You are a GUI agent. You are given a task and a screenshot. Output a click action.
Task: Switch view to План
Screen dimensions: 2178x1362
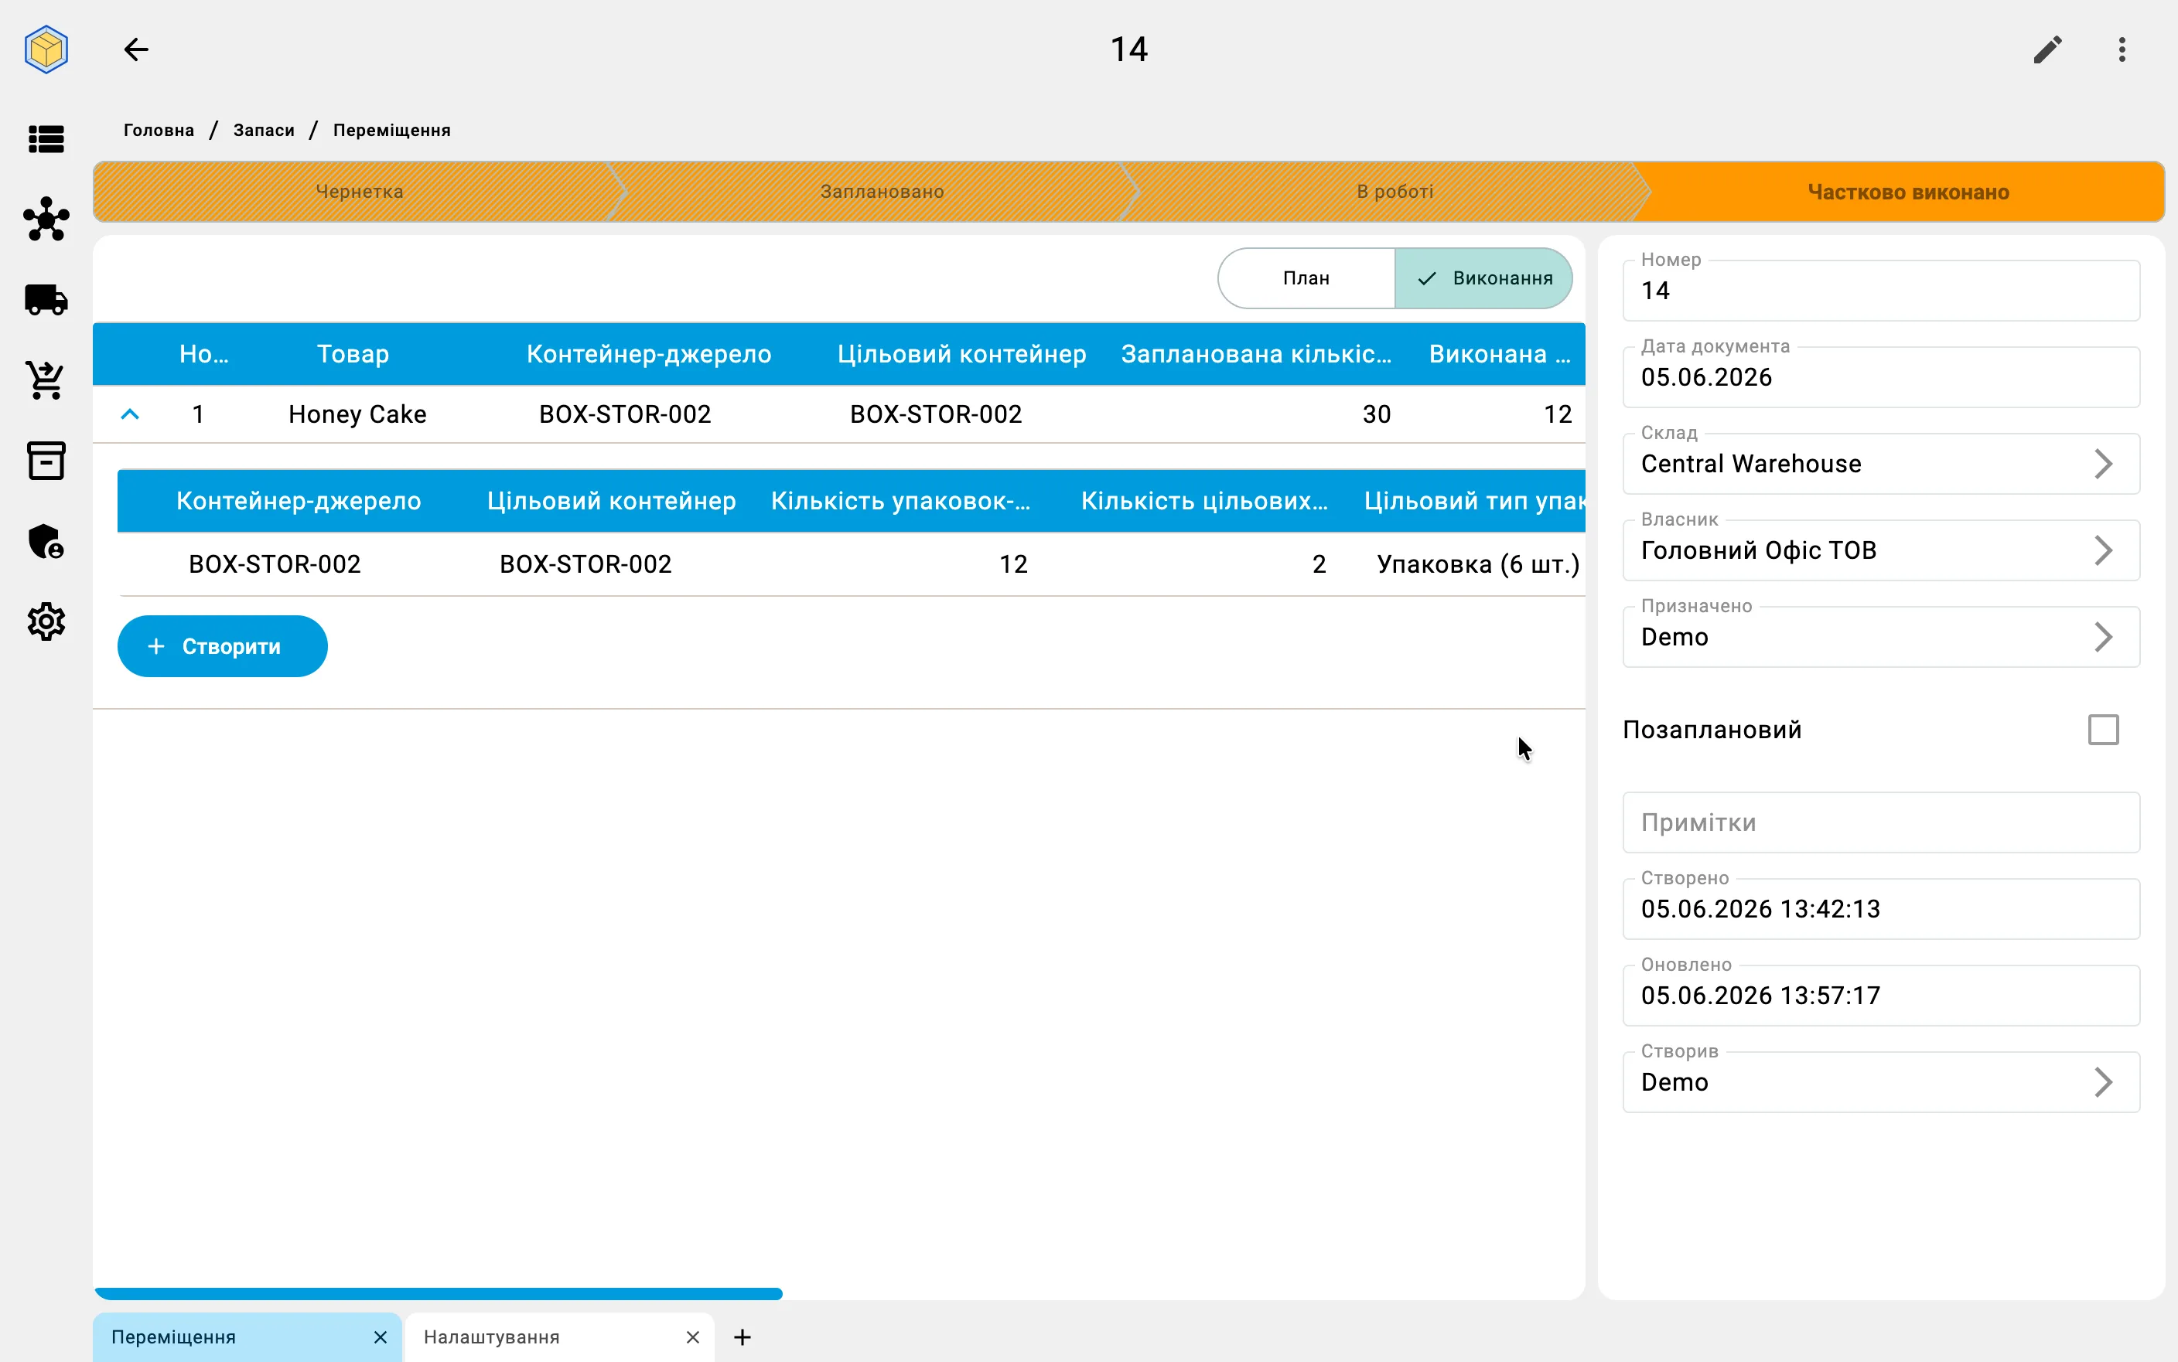click(1306, 278)
